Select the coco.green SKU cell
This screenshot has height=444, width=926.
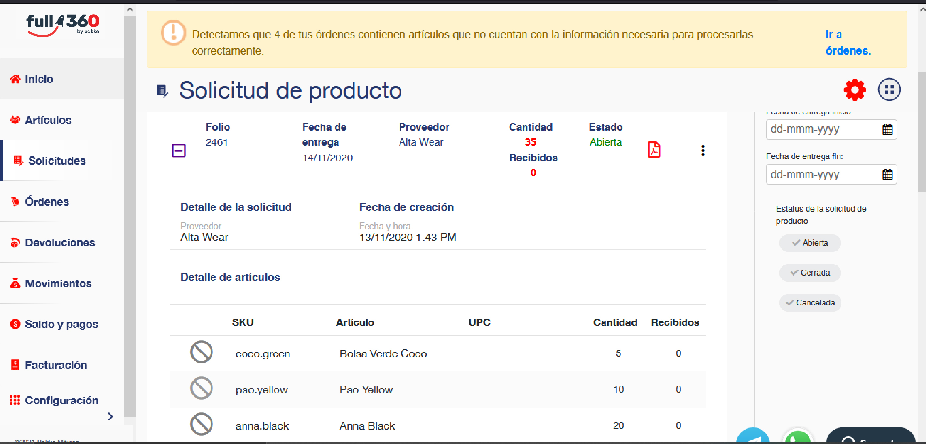coord(262,354)
